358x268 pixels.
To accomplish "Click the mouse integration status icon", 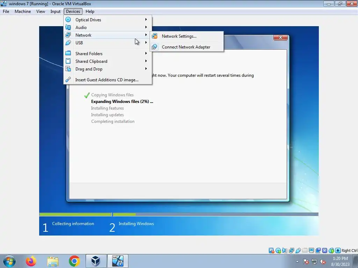I will click(331, 251).
